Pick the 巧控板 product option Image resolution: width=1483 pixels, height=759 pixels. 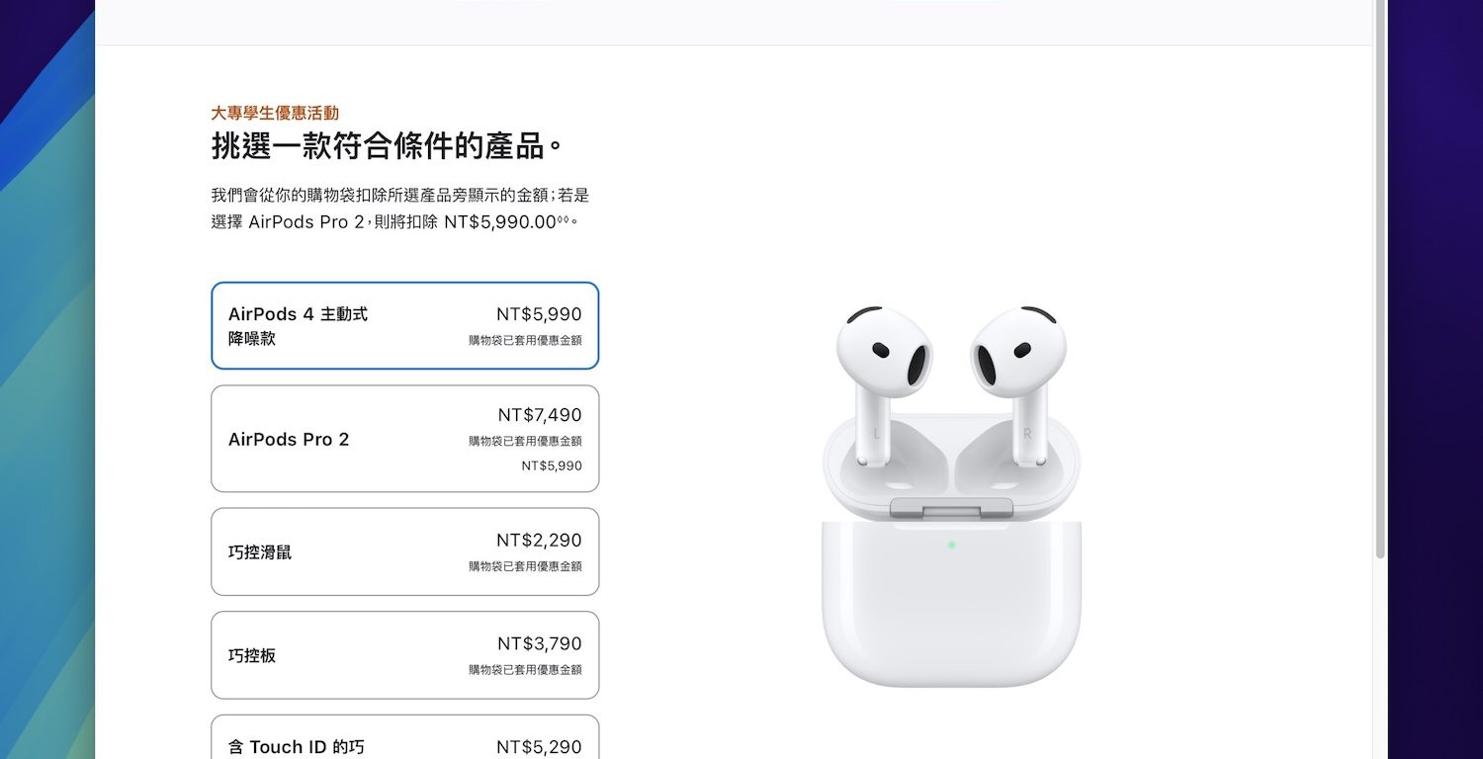pos(404,655)
